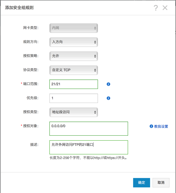Click info icon beside priority field

[108, 98]
